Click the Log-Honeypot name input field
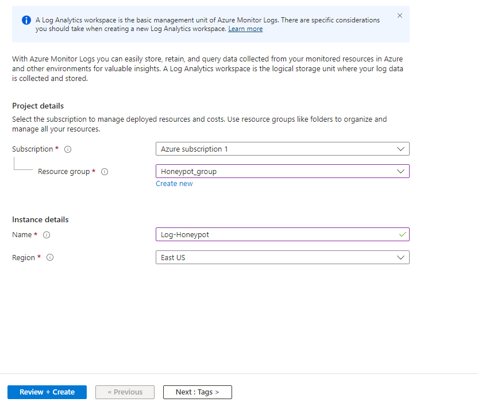The width and height of the screenshot is (478, 406). (x=282, y=235)
